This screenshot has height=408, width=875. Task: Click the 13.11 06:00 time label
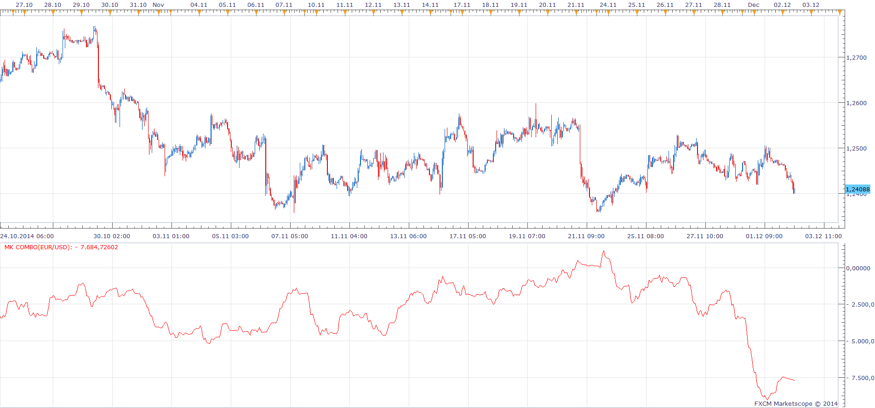point(408,236)
